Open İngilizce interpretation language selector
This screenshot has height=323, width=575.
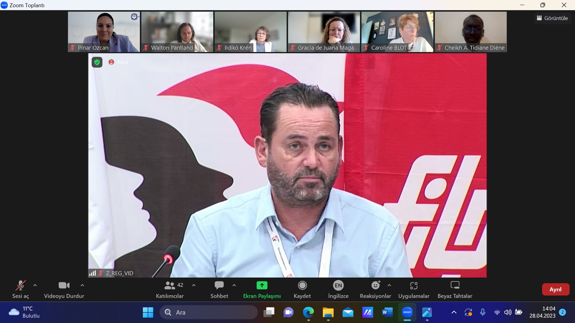338,289
